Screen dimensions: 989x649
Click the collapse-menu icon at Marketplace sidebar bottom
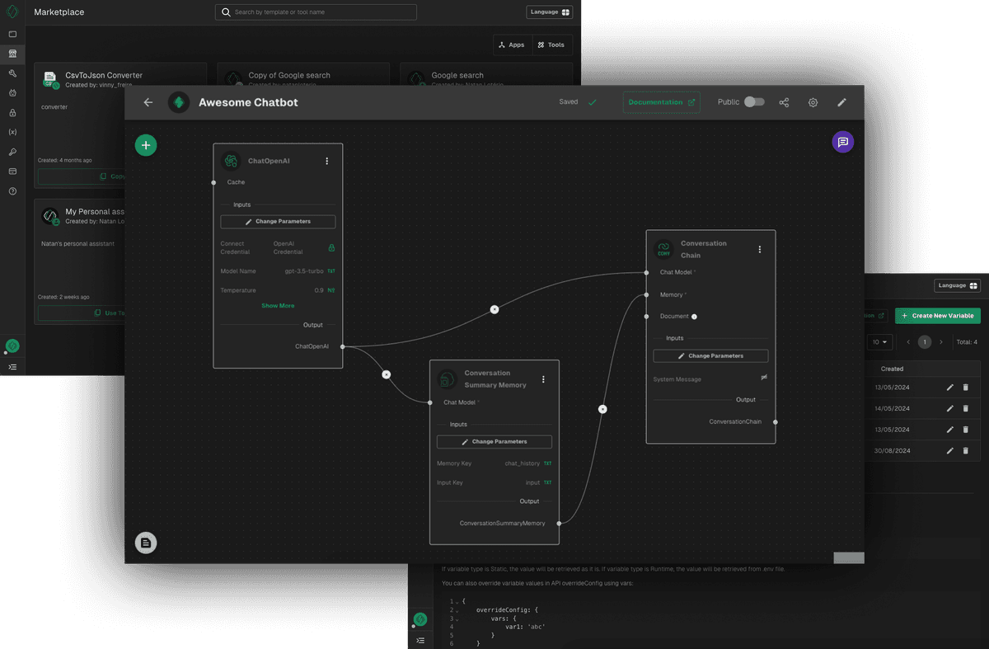[x=12, y=366]
